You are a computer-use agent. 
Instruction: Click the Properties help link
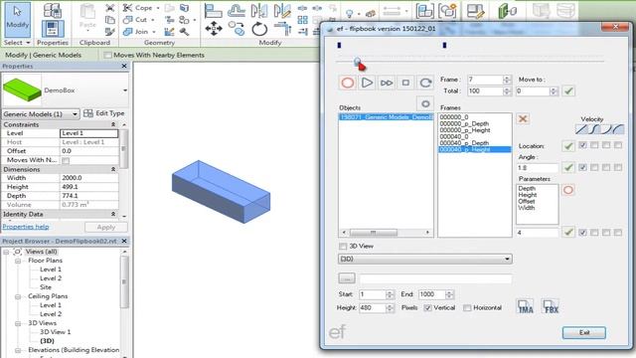pos(26,227)
